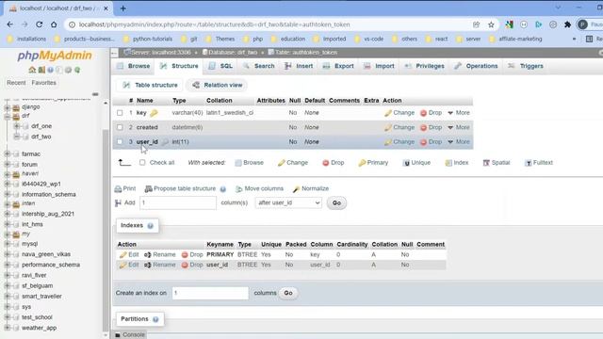Focus the Add columns number field
Screen dimensions: 603x339
pos(178,203)
